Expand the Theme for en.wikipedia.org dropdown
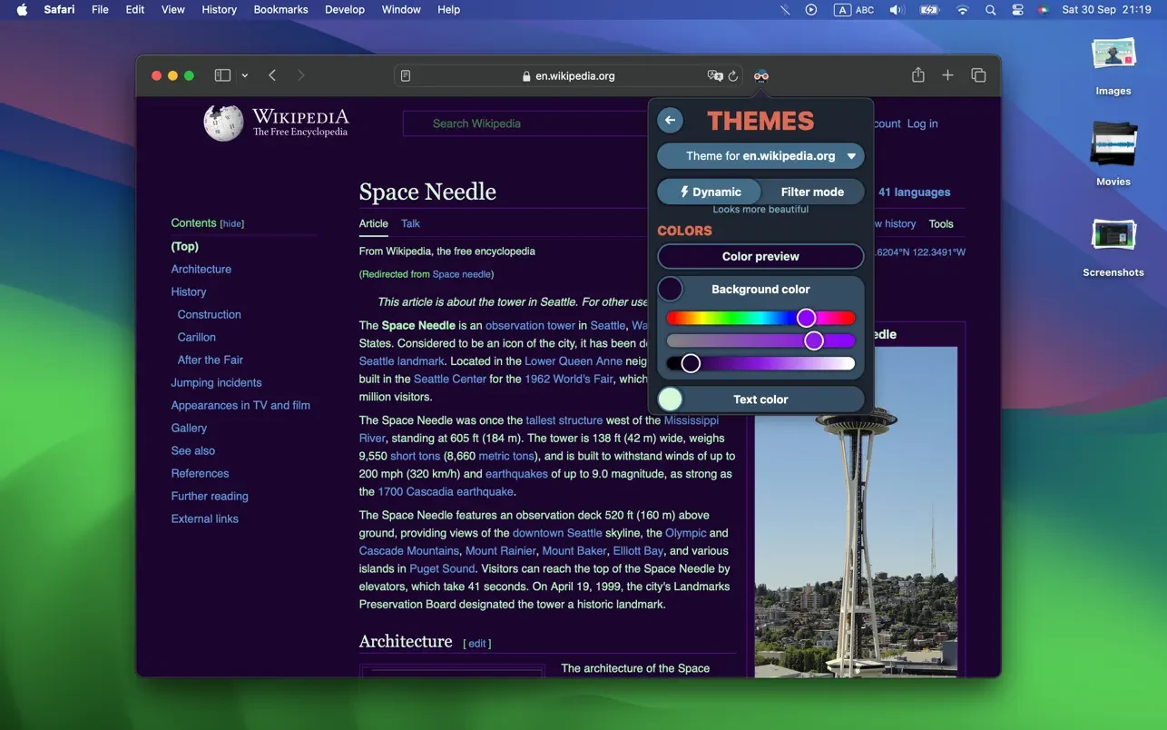Viewport: 1167px width, 730px height. coord(760,156)
